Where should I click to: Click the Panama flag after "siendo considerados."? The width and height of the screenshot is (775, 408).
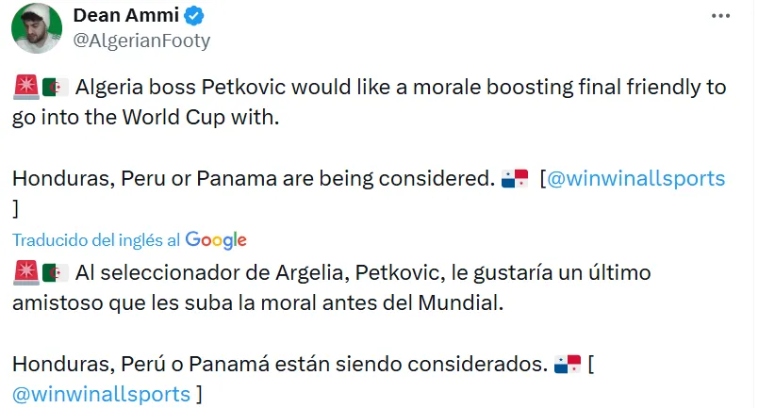pyautogui.click(x=567, y=364)
